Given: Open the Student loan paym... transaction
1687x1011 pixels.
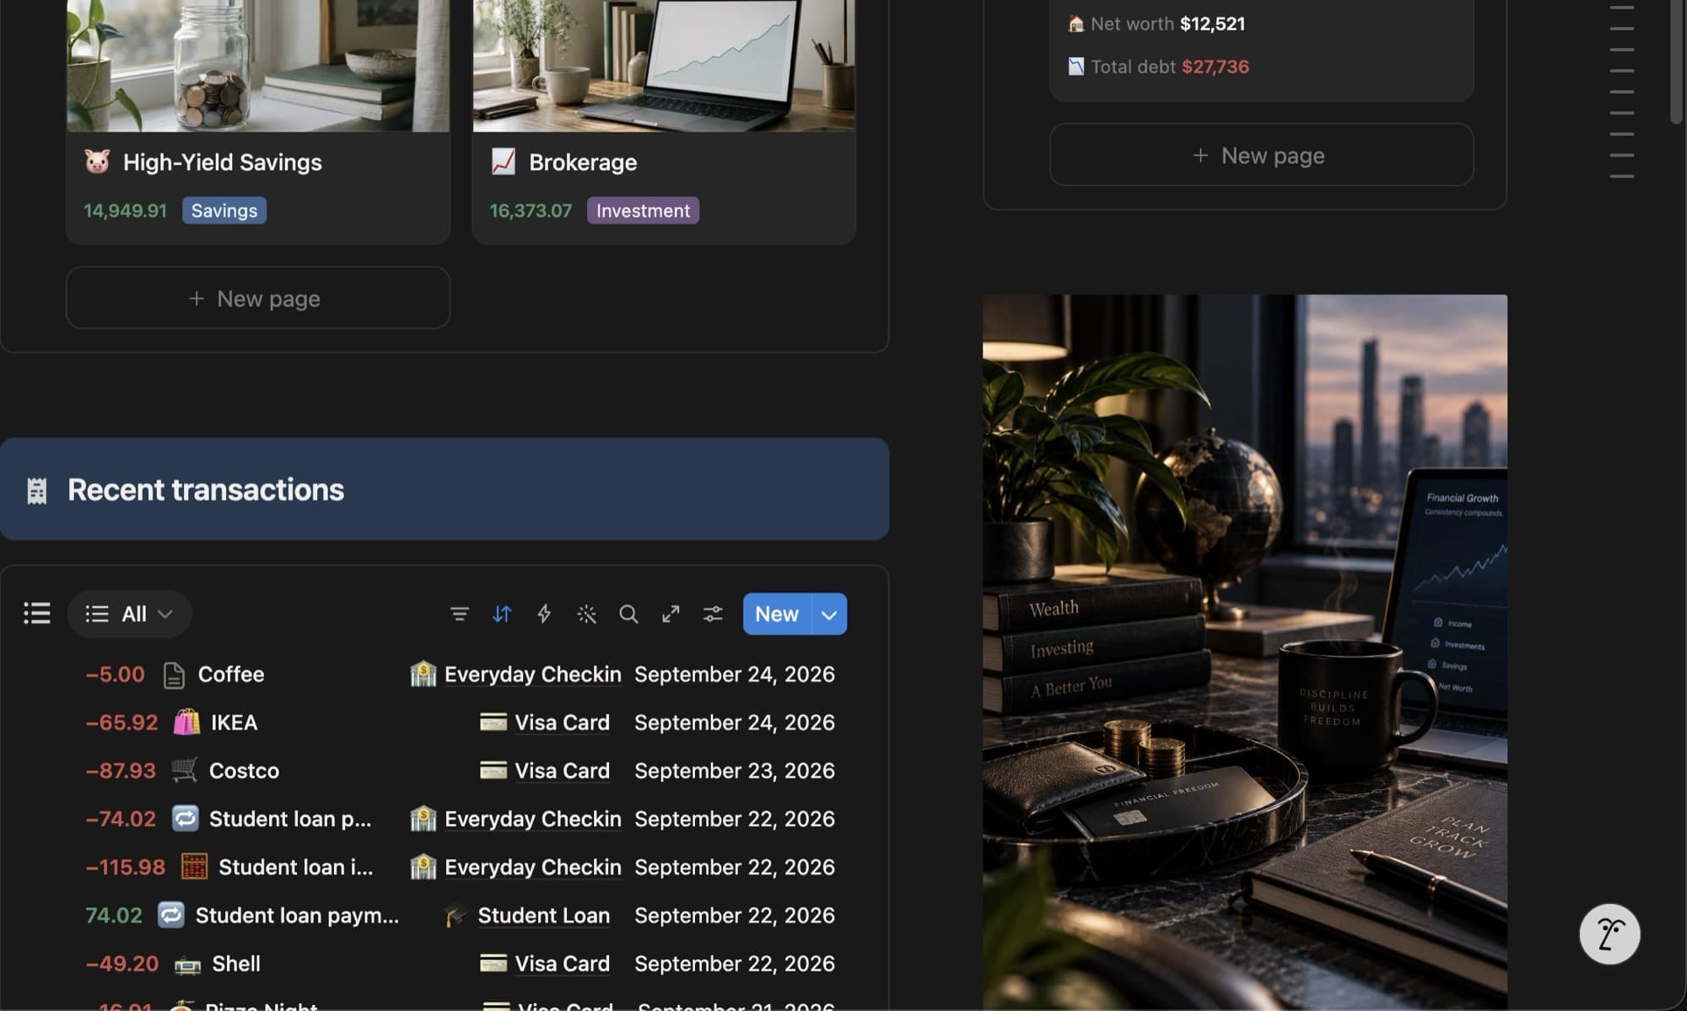Looking at the screenshot, I should click(460, 916).
